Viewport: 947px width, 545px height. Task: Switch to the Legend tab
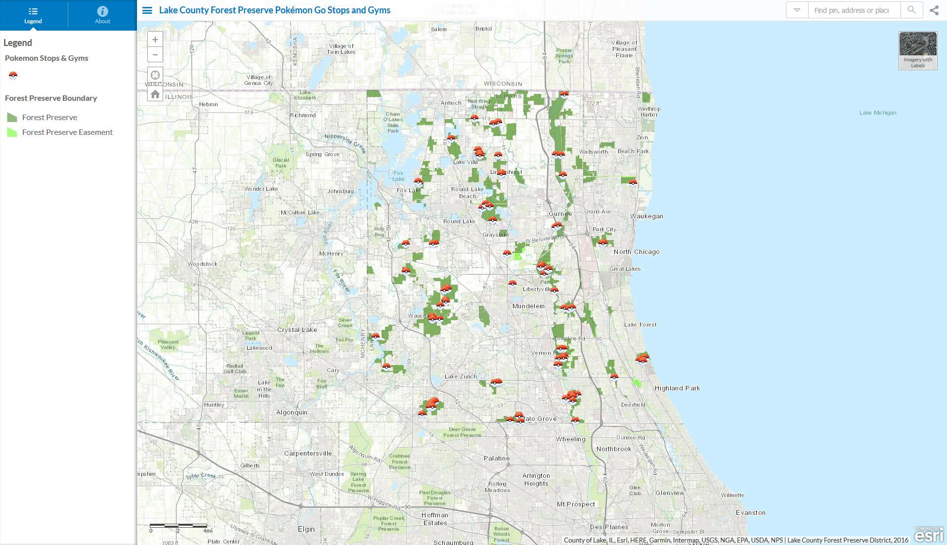(x=33, y=15)
